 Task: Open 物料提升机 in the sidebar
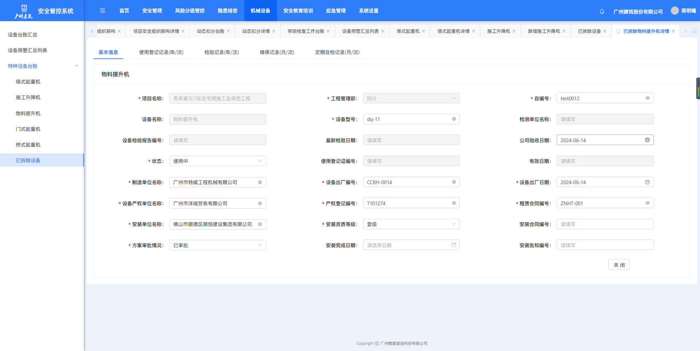click(x=28, y=113)
